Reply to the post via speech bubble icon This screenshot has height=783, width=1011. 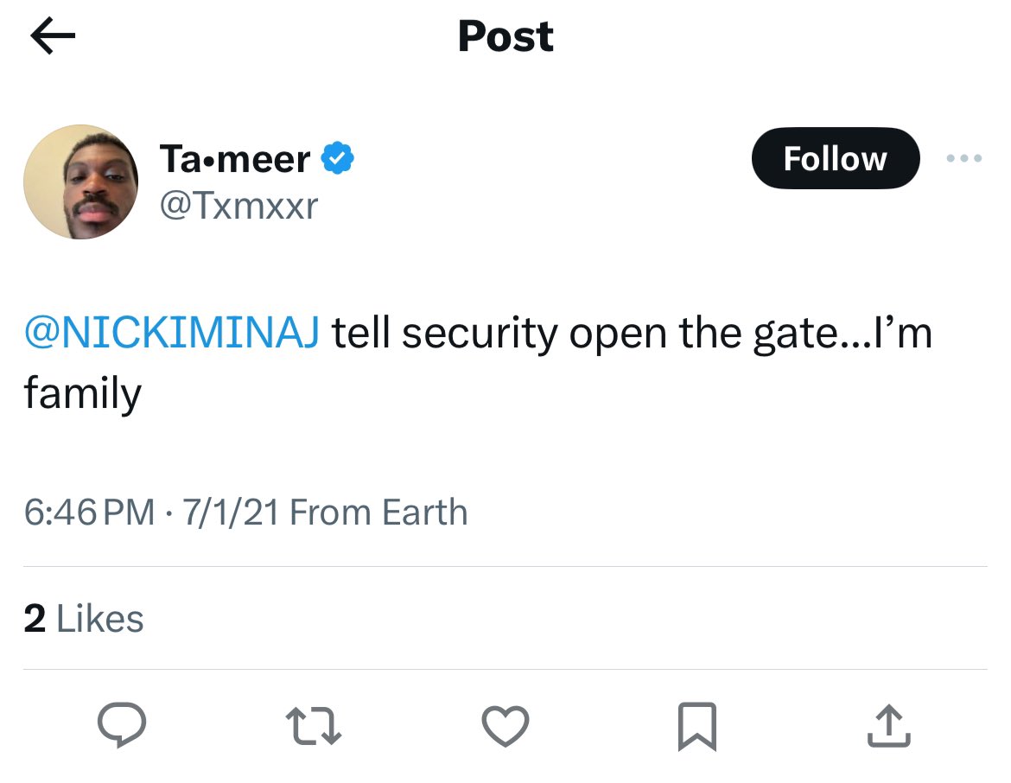tap(119, 726)
